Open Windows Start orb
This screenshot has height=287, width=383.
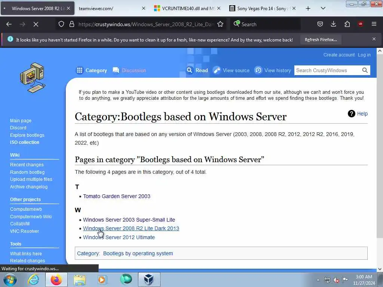(10, 280)
